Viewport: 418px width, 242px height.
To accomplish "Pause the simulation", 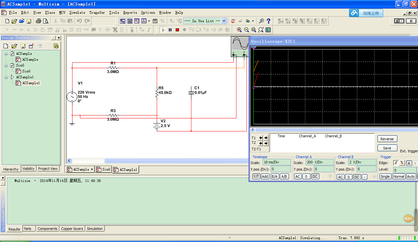I will (170, 30).
